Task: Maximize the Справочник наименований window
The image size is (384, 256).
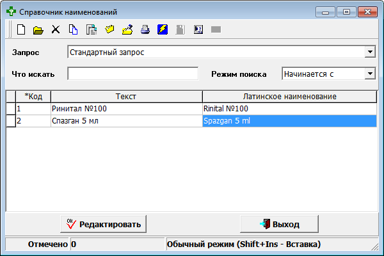Action: [346, 12]
